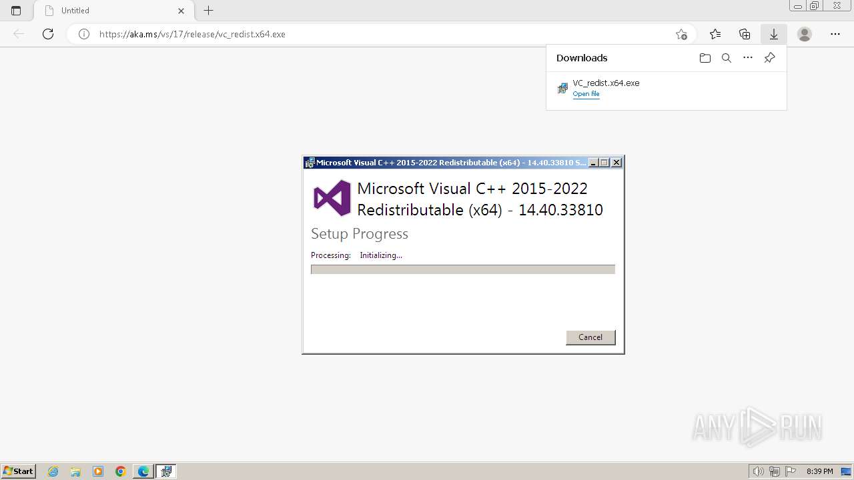Search downloads with magnifier icon
This screenshot has width=854, height=480.
pyautogui.click(x=727, y=58)
